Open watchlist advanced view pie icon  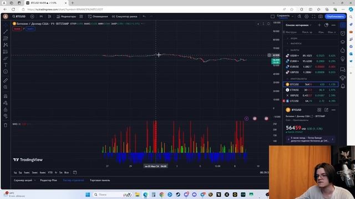pyautogui.click(x=326, y=25)
